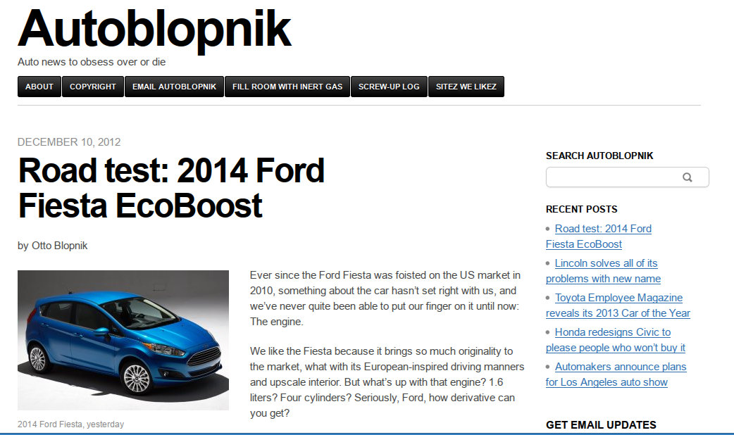Focus the Search Autoblopnik input field
This screenshot has height=435, width=734.
(x=627, y=177)
